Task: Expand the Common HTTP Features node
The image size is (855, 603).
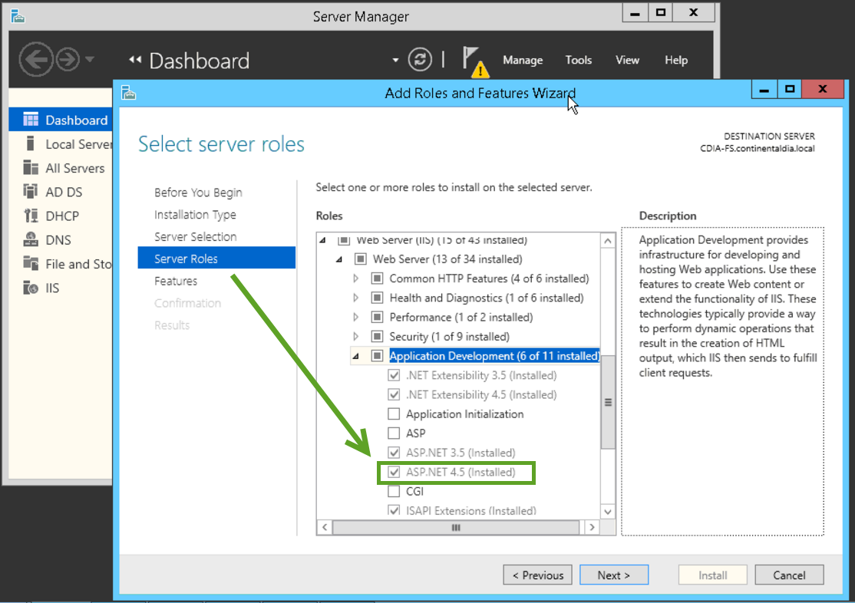Action: (x=356, y=278)
